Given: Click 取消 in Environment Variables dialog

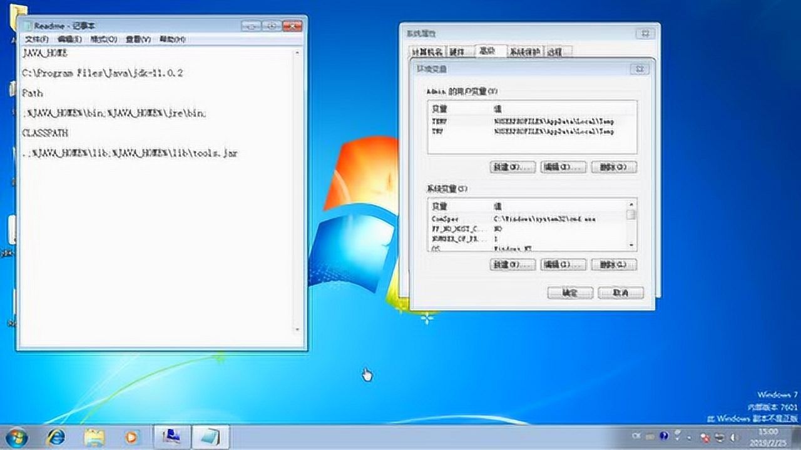Looking at the screenshot, I should click(621, 292).
